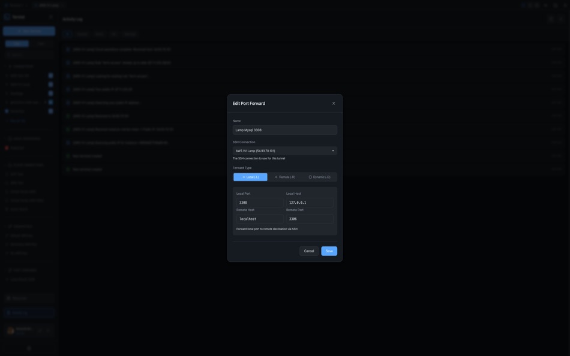Viewport: 570px width, 356px height.
Task: Click the download icon in the Activity log header
Action: [549, 17]
